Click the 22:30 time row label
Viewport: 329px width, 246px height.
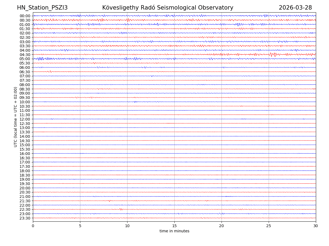[x=25, y=210]
